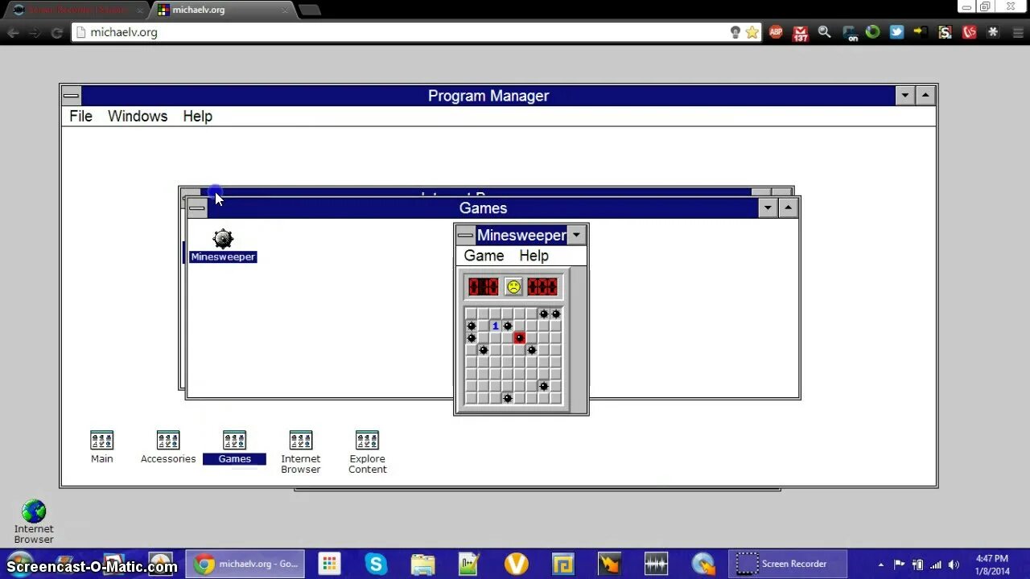Click the Screen Recorder taskbar button
This screenshot has height=579, width=1030.
pyautogui.click(x=788, y=564)
